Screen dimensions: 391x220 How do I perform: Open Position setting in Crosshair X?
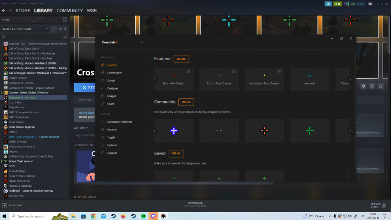coord(112,130)
